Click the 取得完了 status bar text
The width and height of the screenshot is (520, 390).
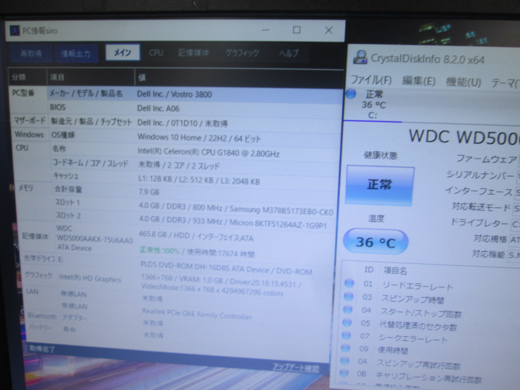click(x=42, y=349)
